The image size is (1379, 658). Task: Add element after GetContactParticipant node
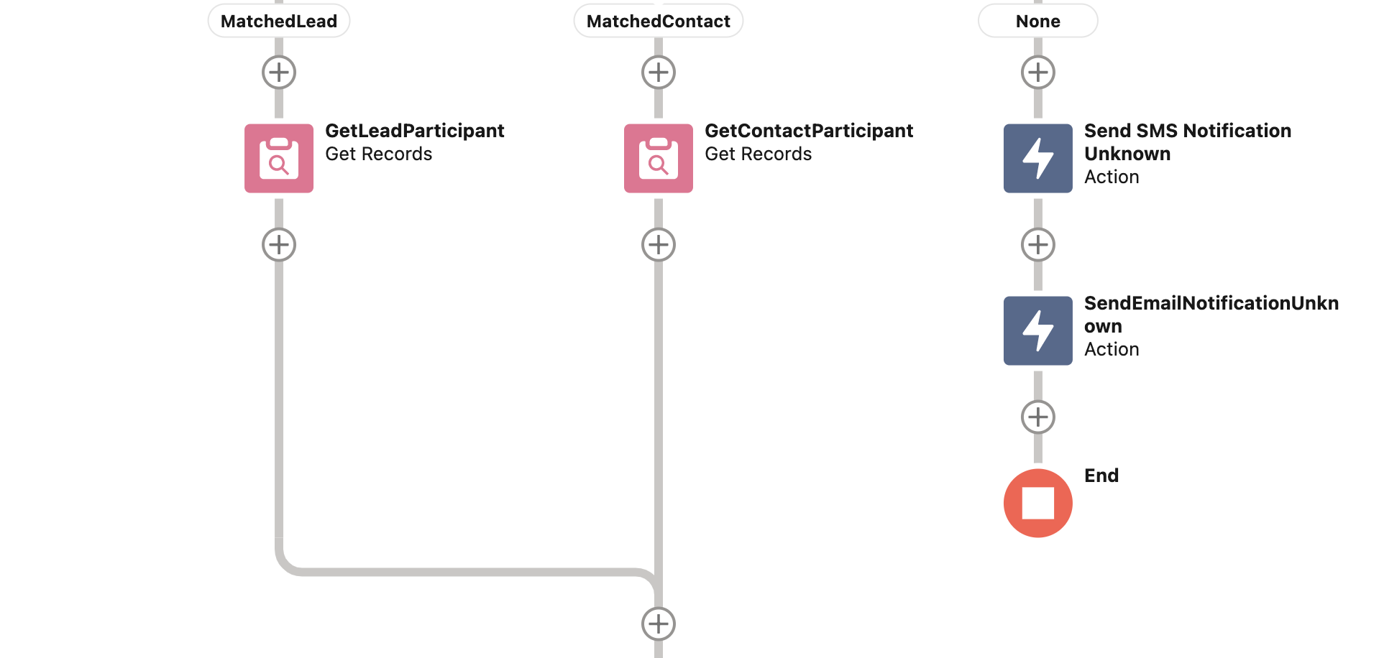pos(658,245)
